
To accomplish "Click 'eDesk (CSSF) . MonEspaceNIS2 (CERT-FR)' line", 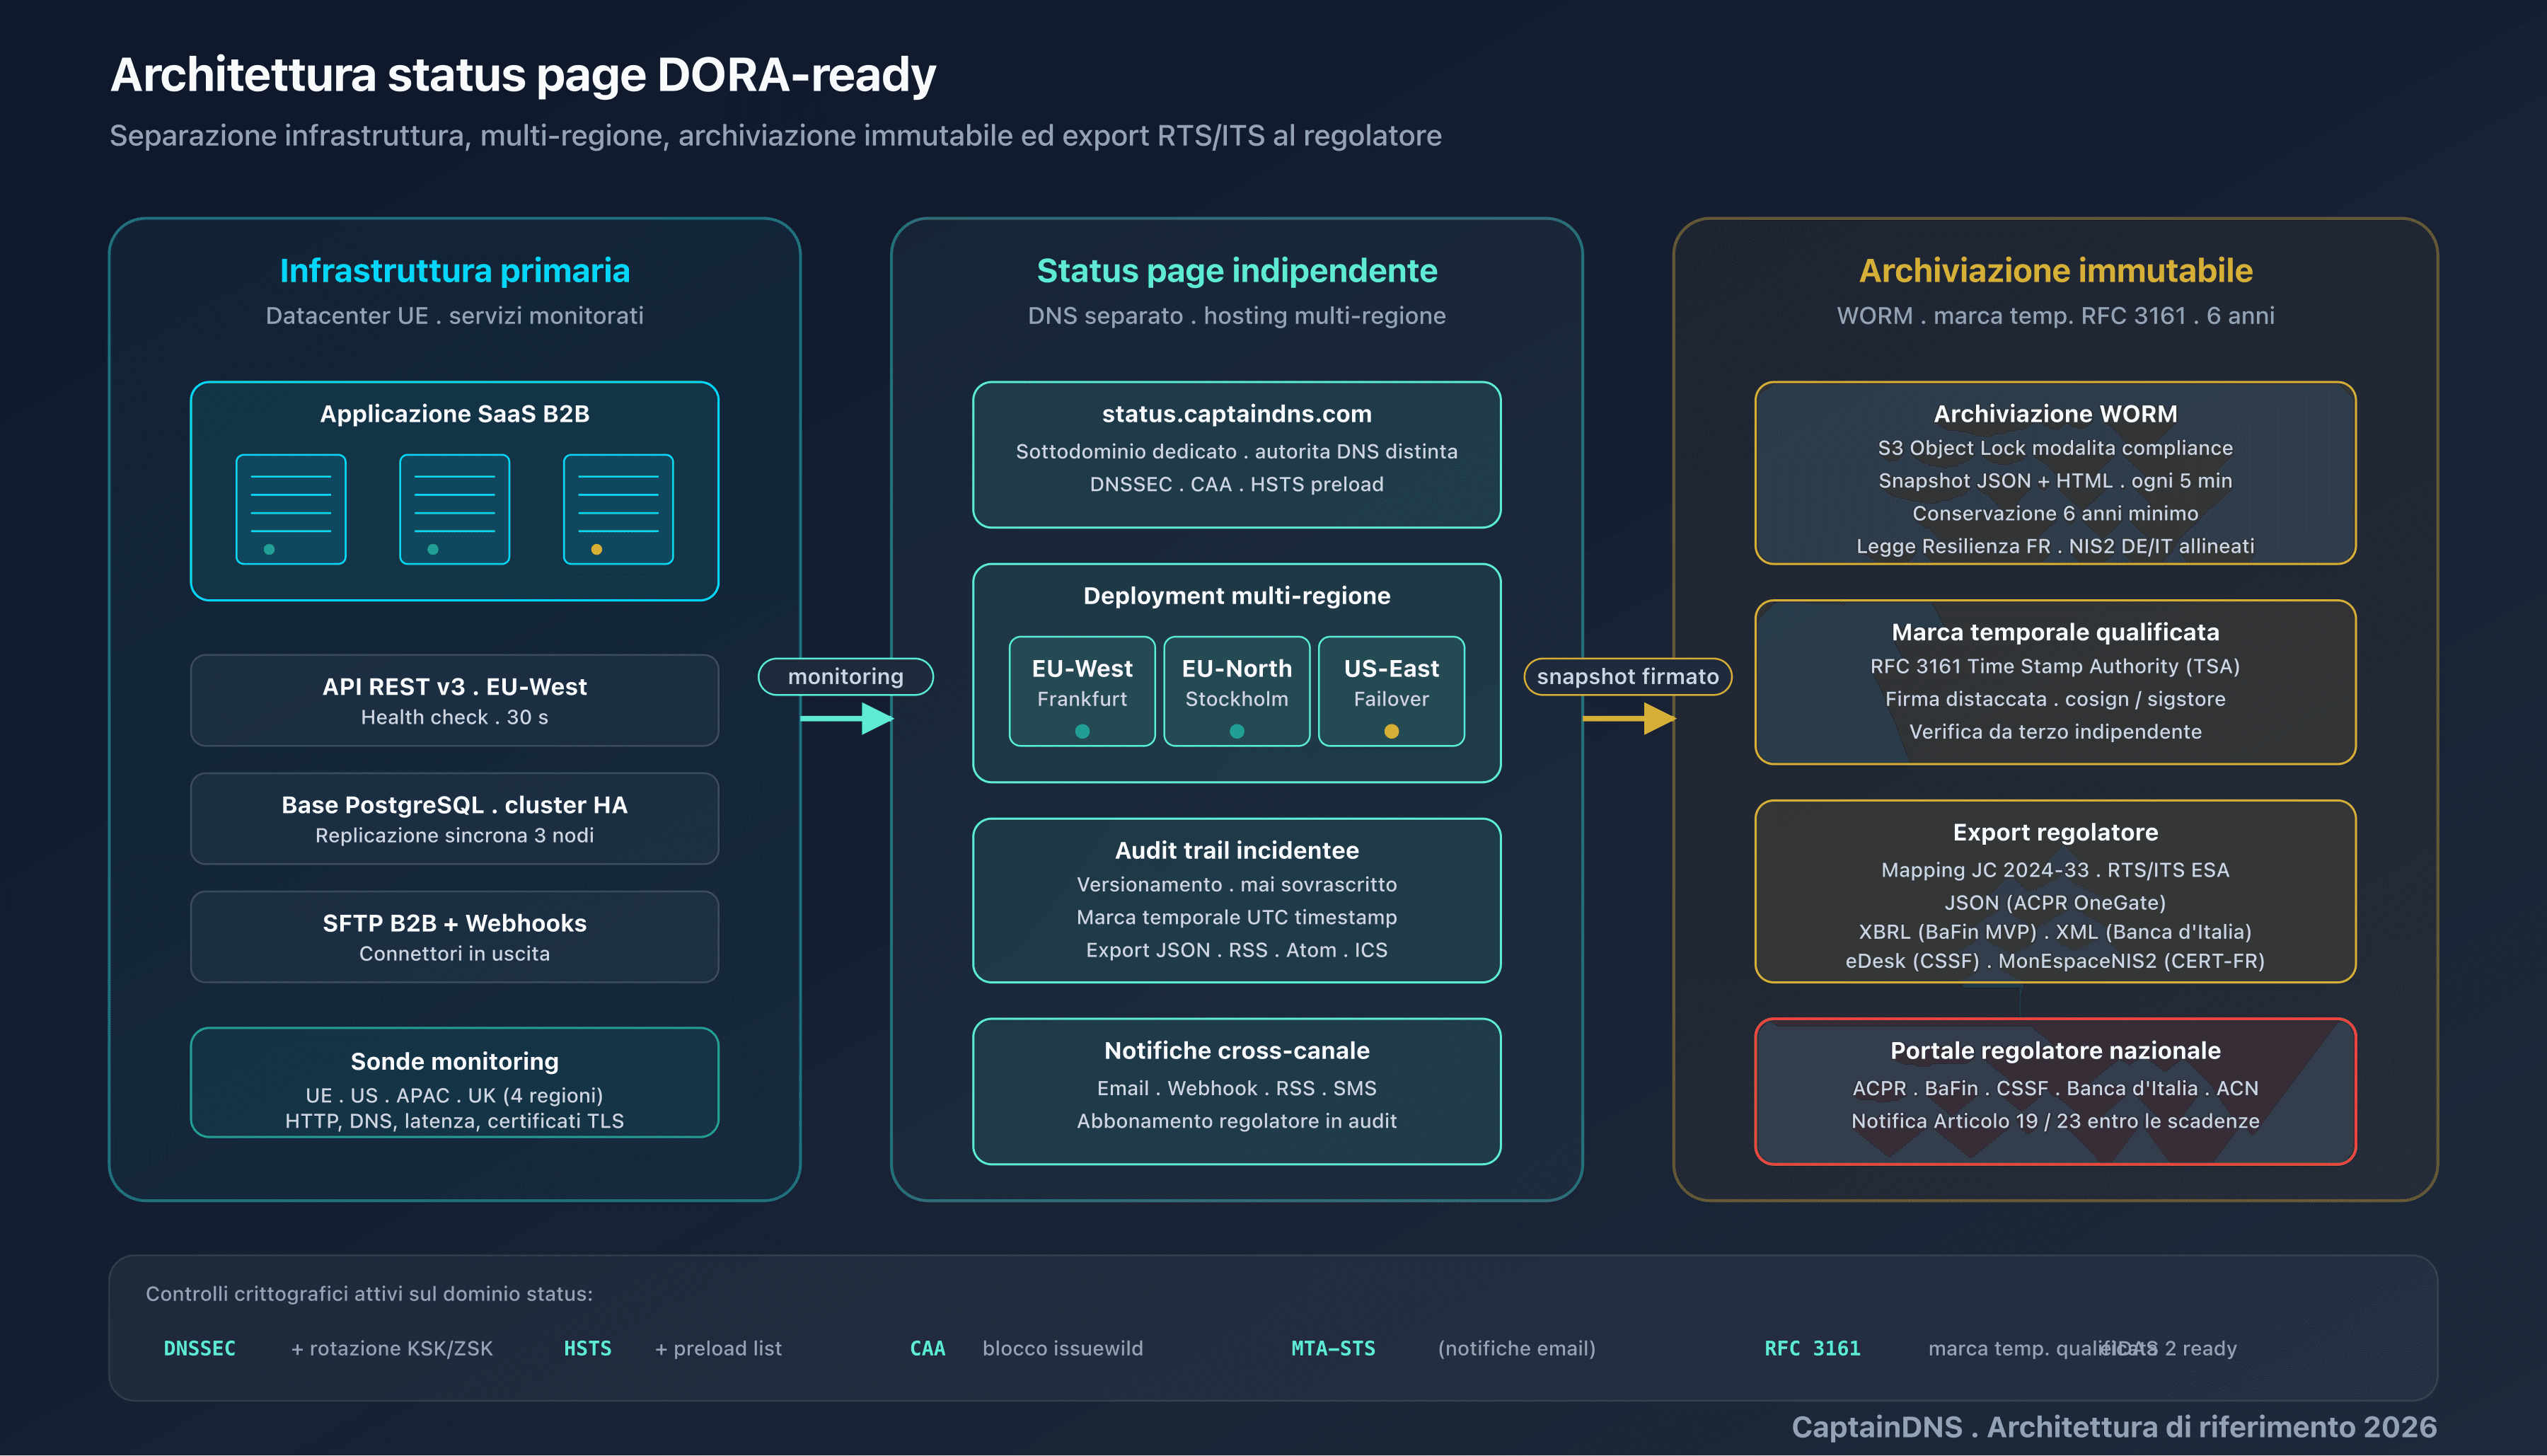I will (x=2055, y=961).
